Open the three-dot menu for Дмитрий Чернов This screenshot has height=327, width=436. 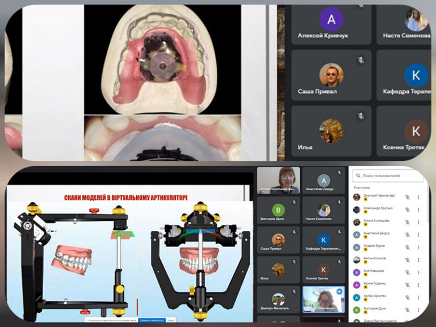pyautogui.click(x=418, y=197)
